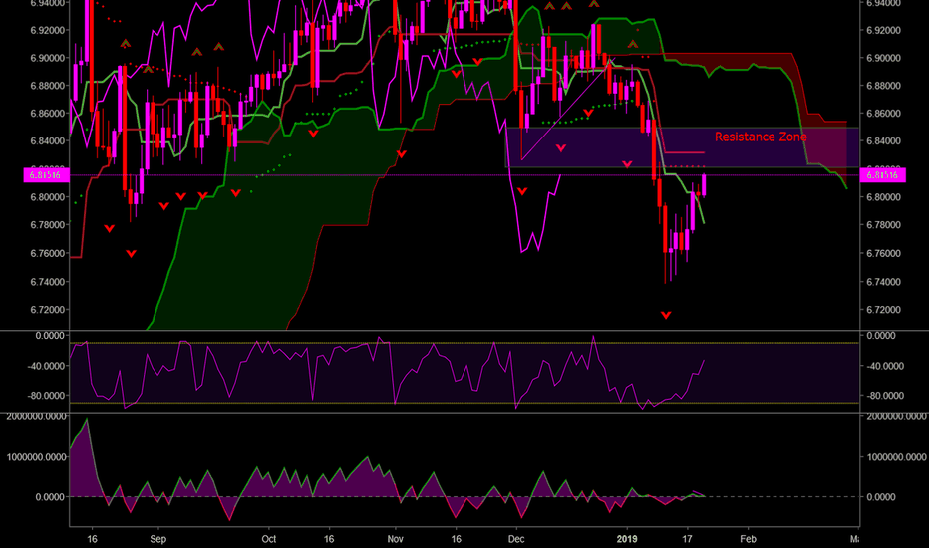Click the 6.90000 label on right price axis
The width and height of the screenshot is (929, 548).
883,58
